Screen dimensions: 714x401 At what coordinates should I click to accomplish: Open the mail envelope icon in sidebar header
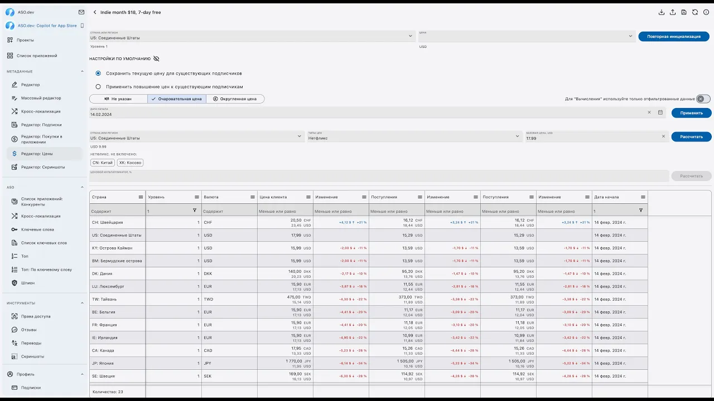(81, 12)
